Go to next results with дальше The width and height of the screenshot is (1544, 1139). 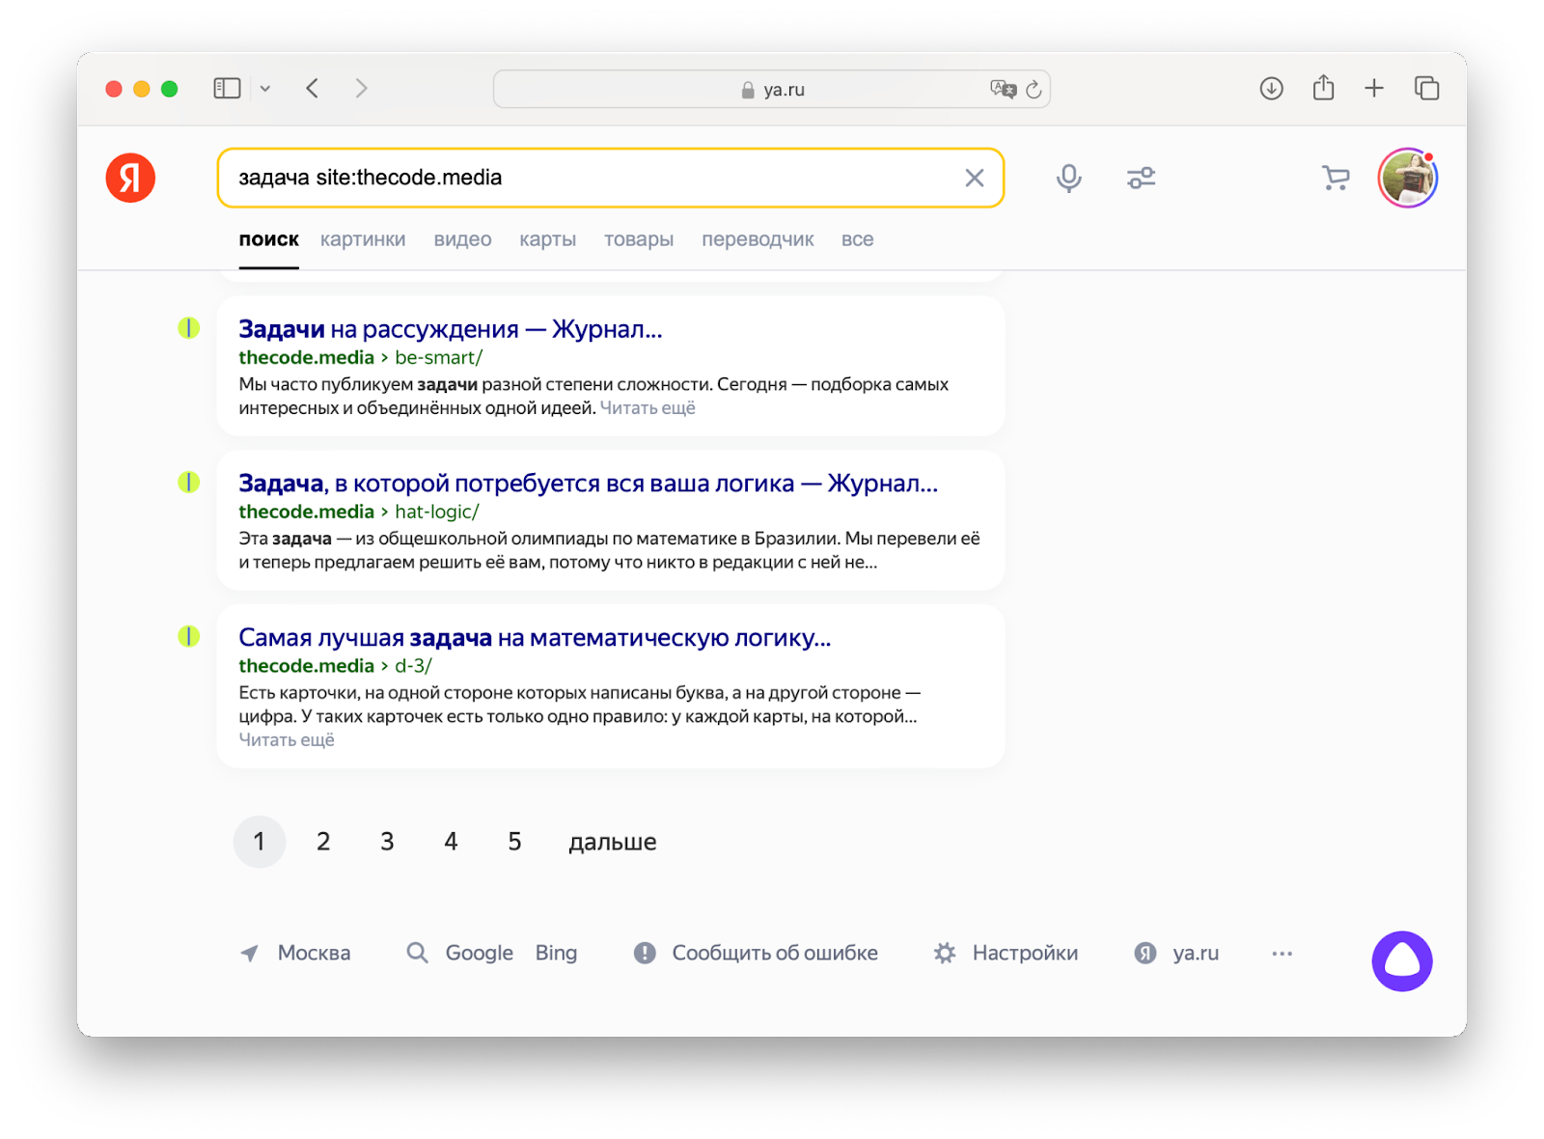(613, 841)
